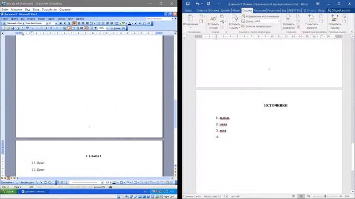The width and height of the screenshot is (355, 199).
Task: Click Вставить сноску footnote button
Action: [x=213, y=23]
